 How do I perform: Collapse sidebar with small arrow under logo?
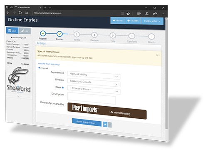tap(19, 96)
